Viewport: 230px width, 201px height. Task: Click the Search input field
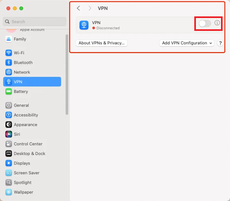click(34, 22)
